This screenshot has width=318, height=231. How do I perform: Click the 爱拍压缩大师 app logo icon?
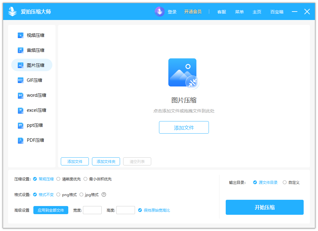point(12,11)
